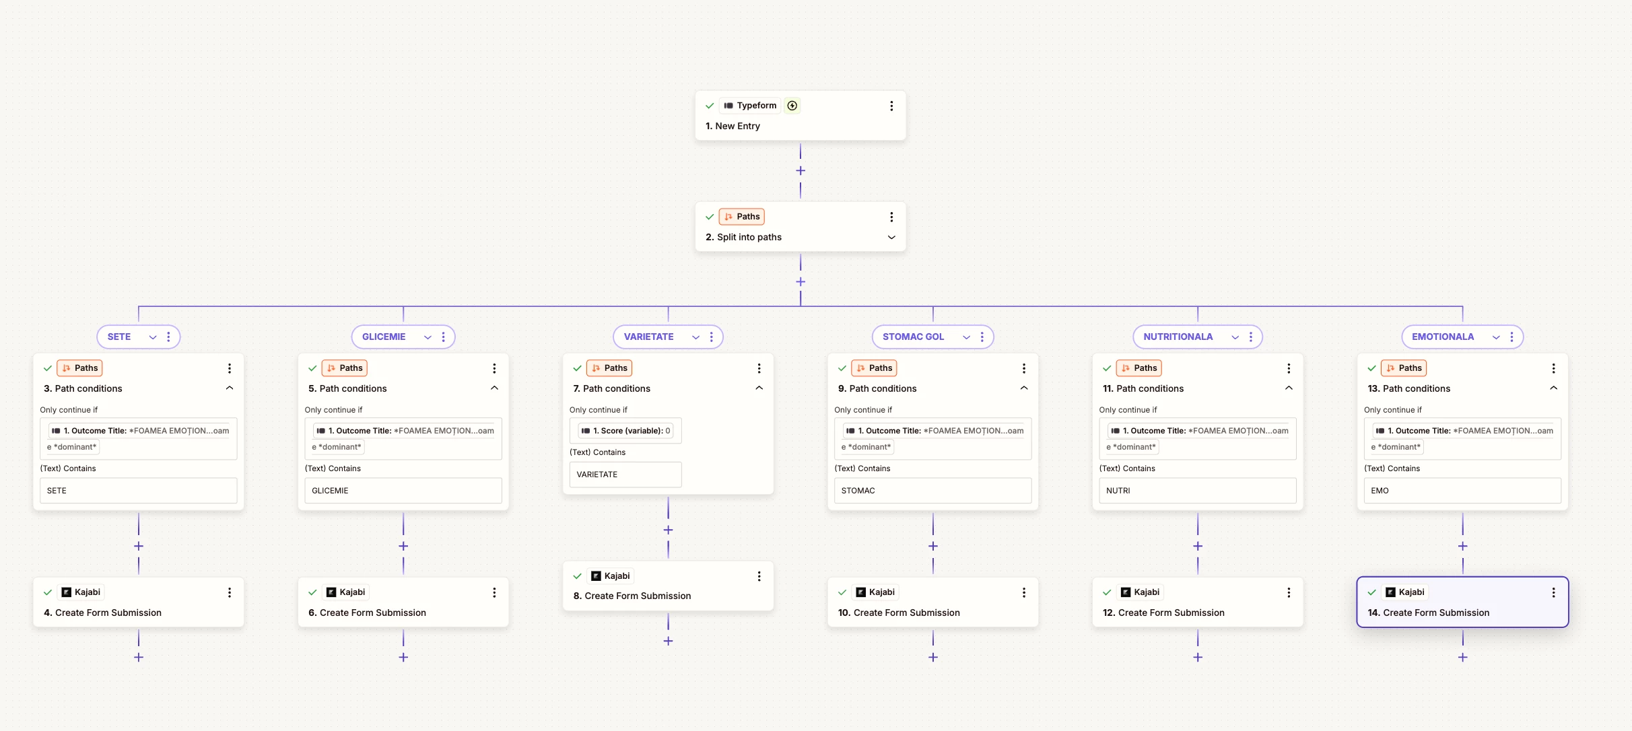The height and width of the screenshot is (731, 1632).
Task: Open the three-dot menu for the SETE path
Action: pyautogui.click(x=168, y=337)
